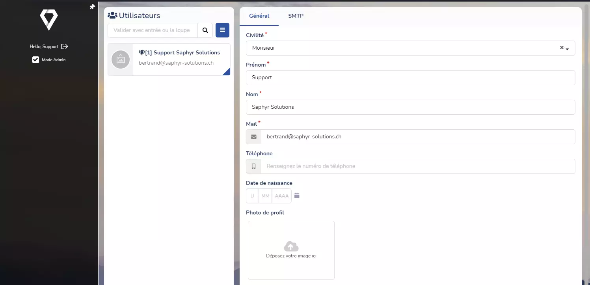Clear the Monsieur selection with the X
The image size is (590, 285).
[x=562, y=48]
